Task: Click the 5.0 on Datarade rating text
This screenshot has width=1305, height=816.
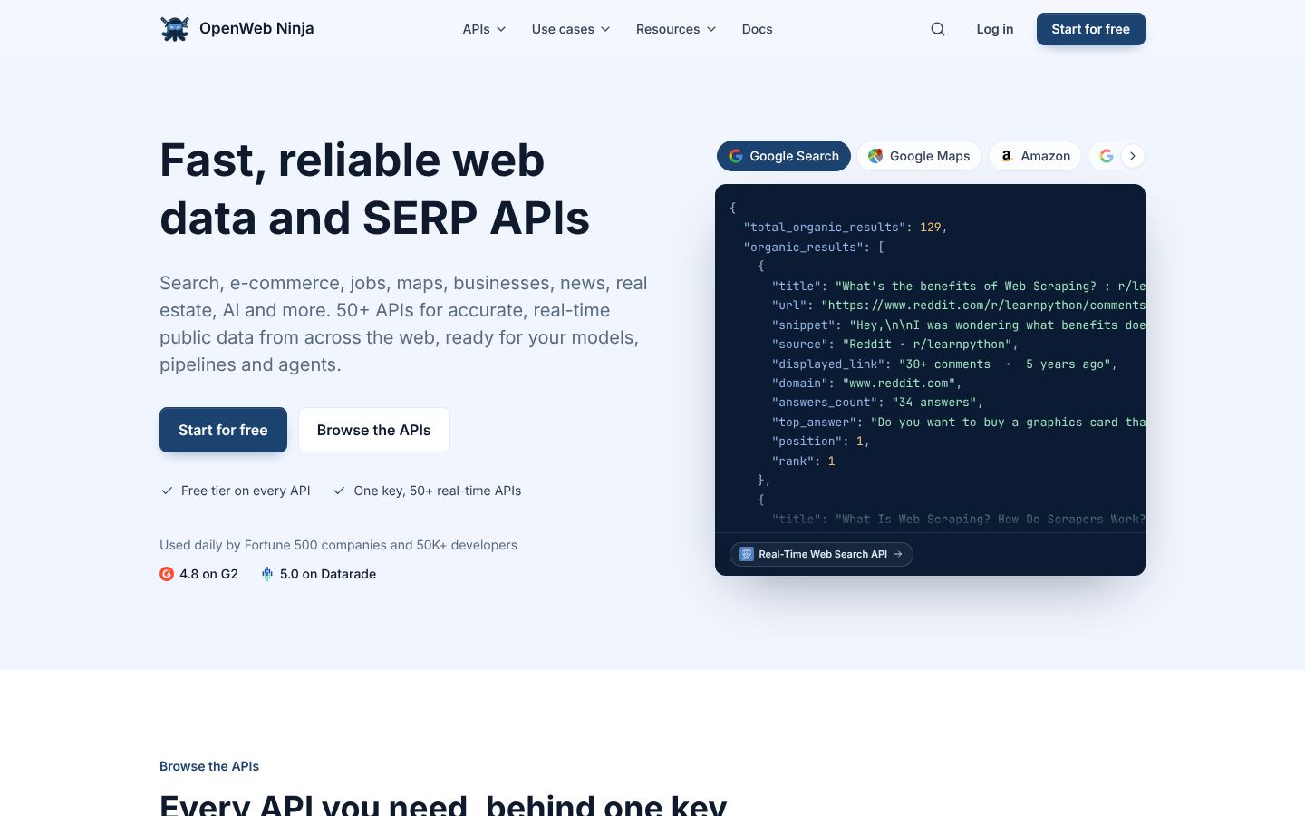Action: point(328,574)
